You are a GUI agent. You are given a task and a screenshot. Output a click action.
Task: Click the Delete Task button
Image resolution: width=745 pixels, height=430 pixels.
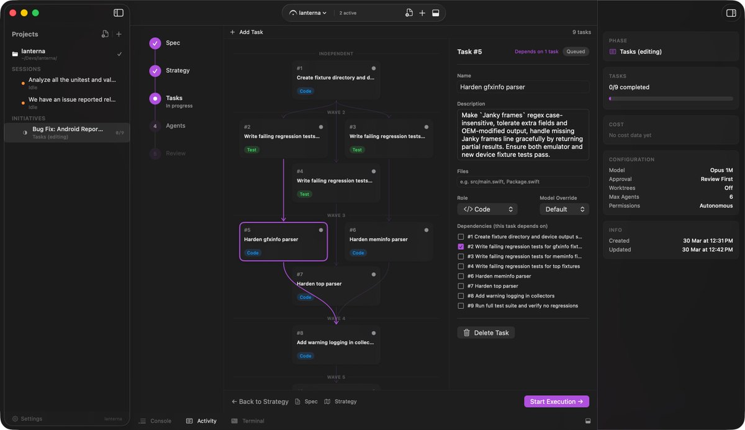486,332
